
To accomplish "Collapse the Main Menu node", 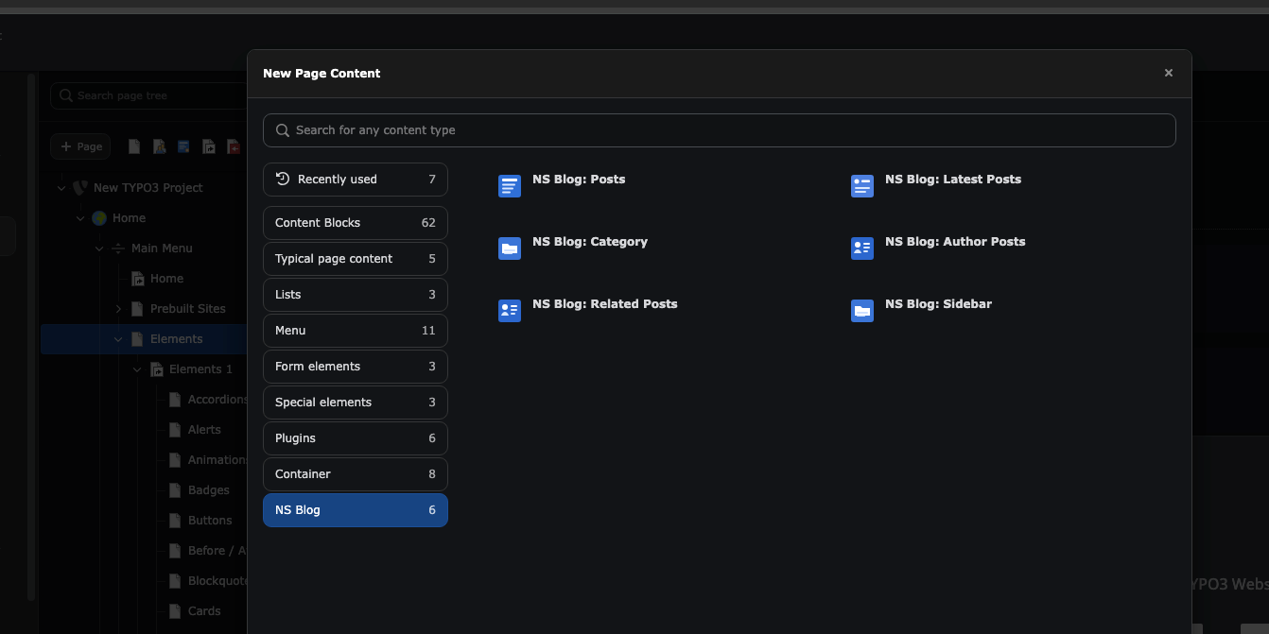I will (x=98, y=248).
